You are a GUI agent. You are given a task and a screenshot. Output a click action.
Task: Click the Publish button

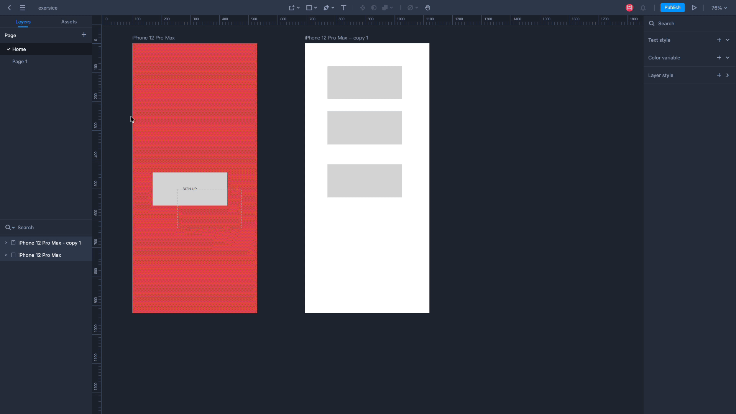(672, 8)
